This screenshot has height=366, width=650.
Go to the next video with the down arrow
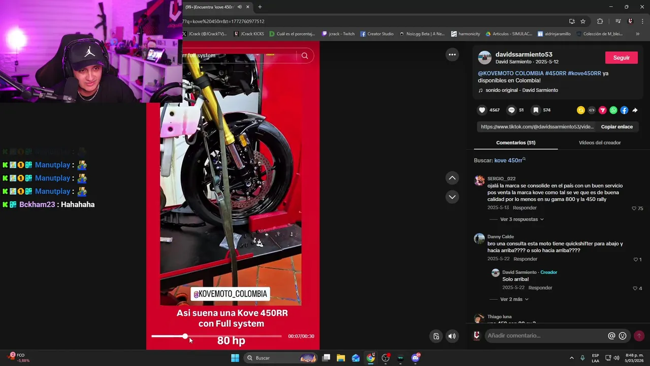click(452, 197)
